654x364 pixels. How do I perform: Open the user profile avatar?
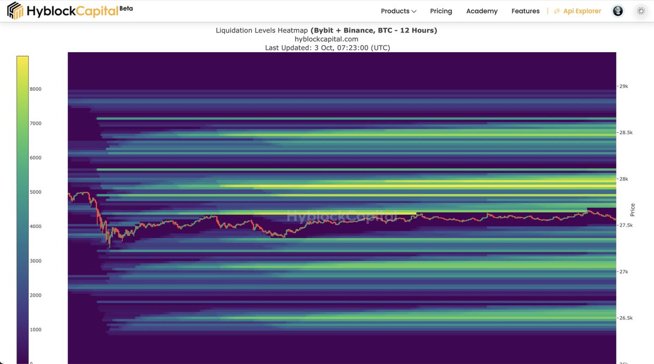pyautogui.click(x=618, y=11)
